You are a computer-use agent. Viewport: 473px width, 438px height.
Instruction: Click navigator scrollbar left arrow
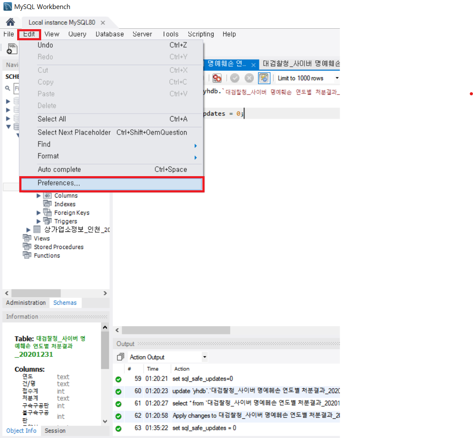(x=7, y=293)
